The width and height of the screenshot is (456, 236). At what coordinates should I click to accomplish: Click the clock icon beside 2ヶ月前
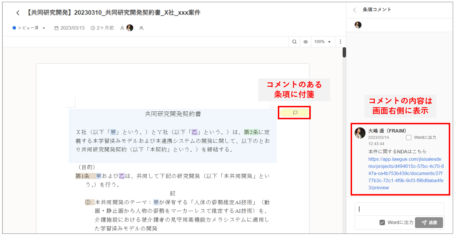[x=93, y=28]
